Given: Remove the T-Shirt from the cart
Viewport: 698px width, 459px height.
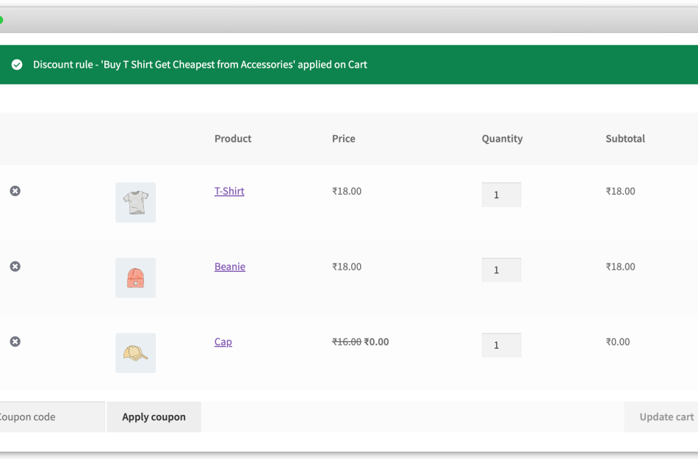Looking at the screenshot, I should point(15,191).
